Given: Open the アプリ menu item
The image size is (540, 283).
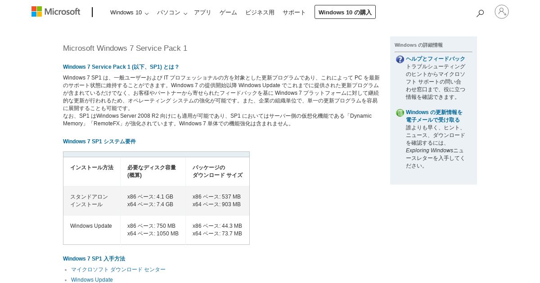Looking at the screenshot, I should (202, 13).
